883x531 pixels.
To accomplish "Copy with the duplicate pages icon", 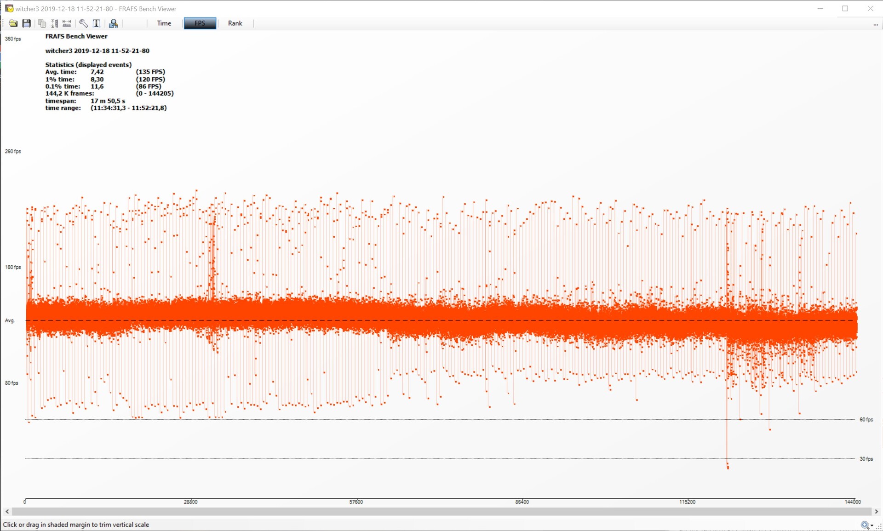I will tap(42, 23).
